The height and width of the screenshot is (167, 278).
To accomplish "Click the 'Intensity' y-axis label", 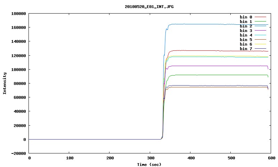I will [5, 83].
